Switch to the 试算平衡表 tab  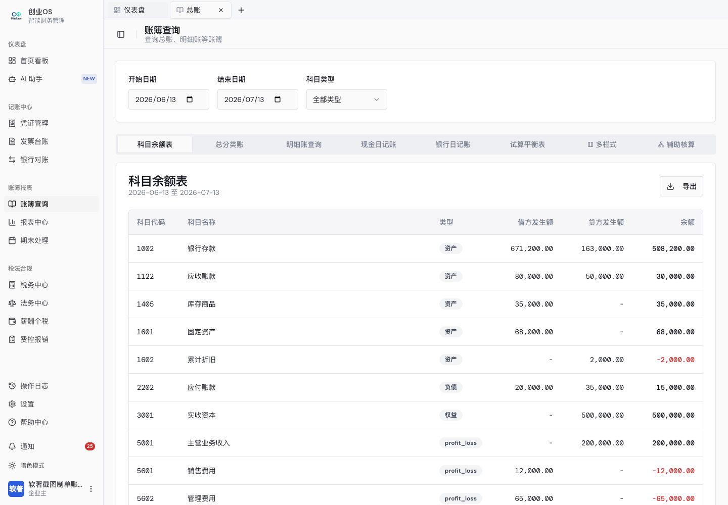pyautogui.click(x=527, y=144)
